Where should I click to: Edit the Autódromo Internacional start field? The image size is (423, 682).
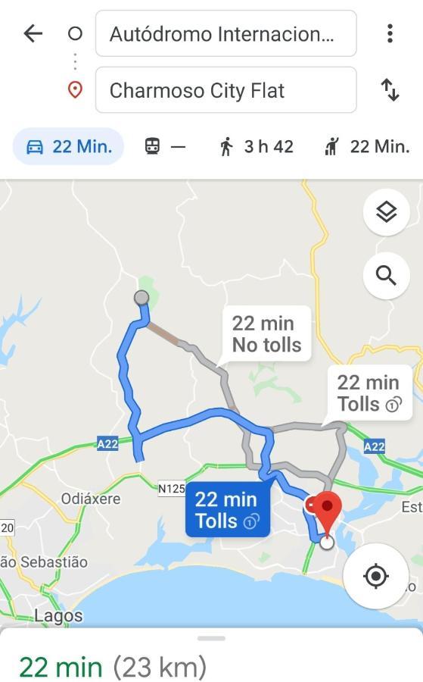225,34
